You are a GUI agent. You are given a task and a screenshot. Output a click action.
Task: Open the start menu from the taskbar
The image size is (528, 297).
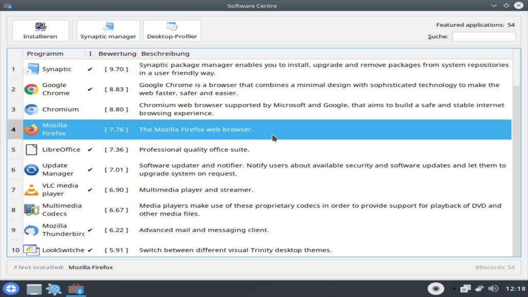(x=11, y=289)
